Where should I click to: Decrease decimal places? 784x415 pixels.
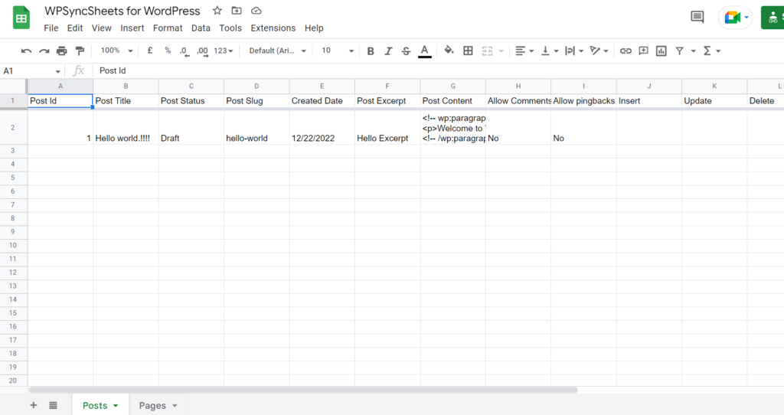tap(184, 51)
